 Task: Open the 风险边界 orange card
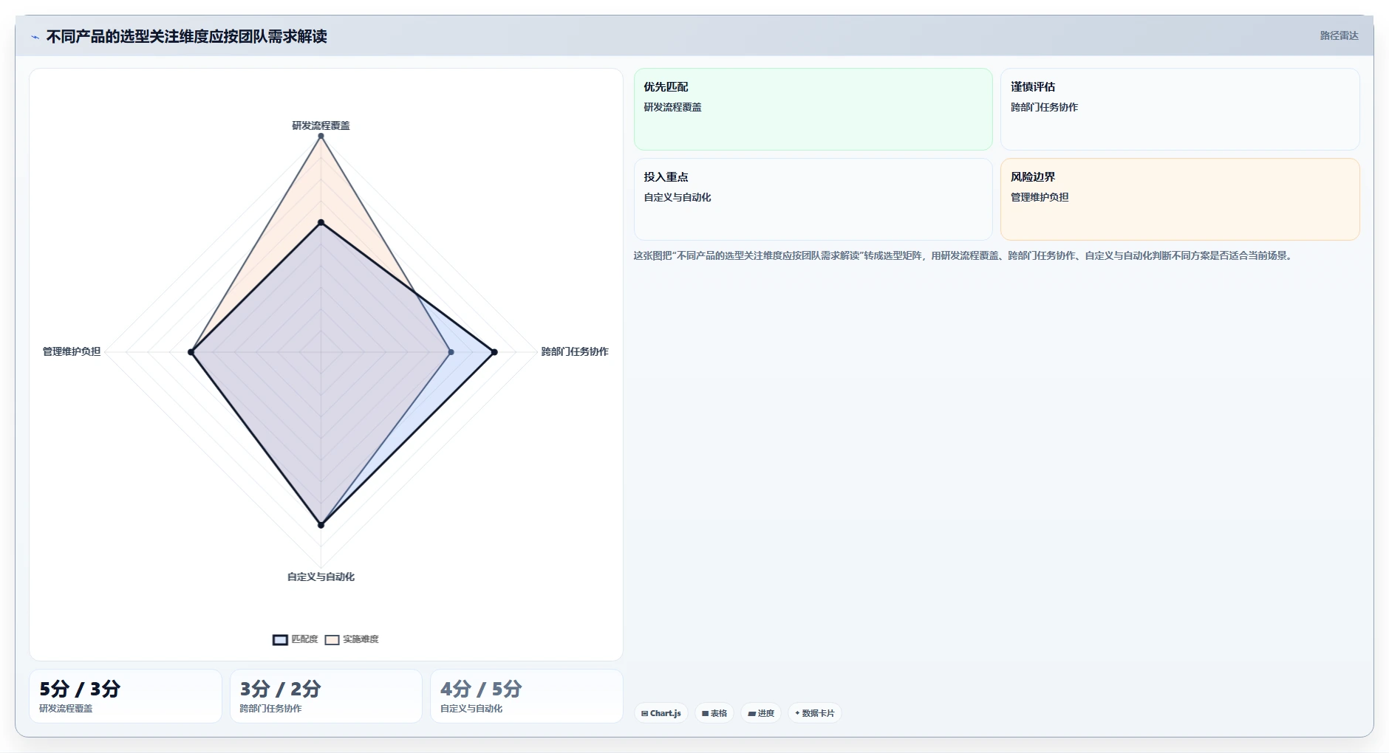(x=1180, y=199)
